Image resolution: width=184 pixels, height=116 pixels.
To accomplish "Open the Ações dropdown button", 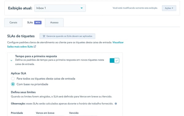I will [x=169, y=8].
